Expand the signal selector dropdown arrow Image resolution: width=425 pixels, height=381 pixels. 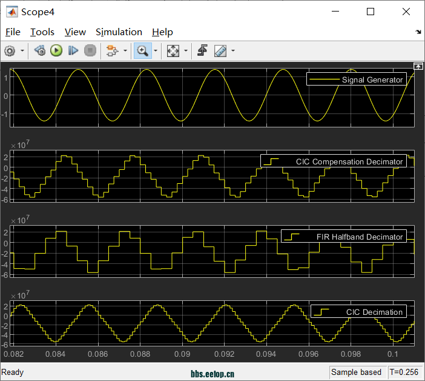click(125, 50)
